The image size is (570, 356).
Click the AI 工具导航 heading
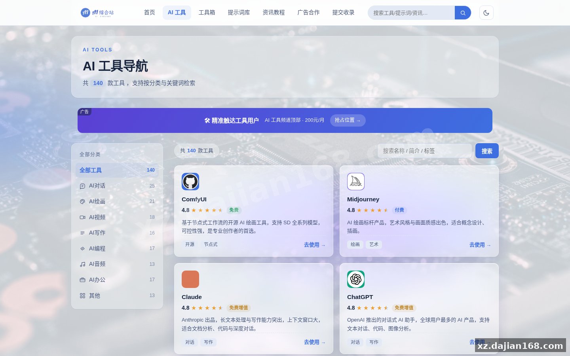click(x=115, y=66)
